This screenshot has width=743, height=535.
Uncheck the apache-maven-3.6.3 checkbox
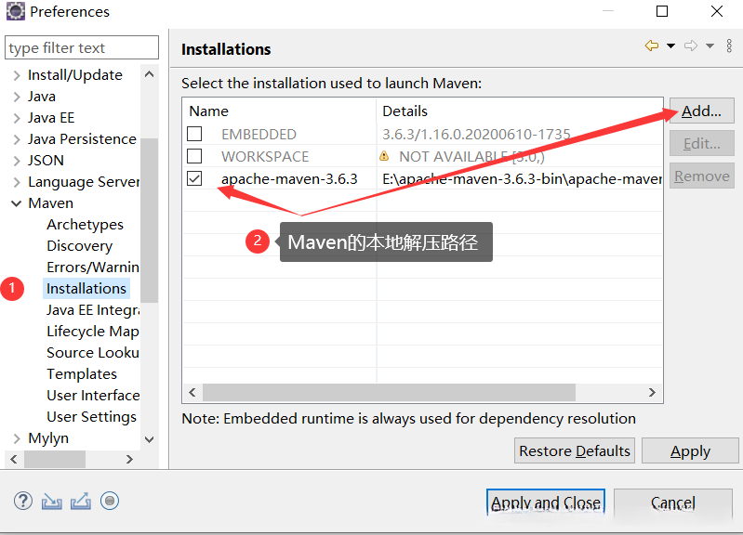(x=194, y=178)
